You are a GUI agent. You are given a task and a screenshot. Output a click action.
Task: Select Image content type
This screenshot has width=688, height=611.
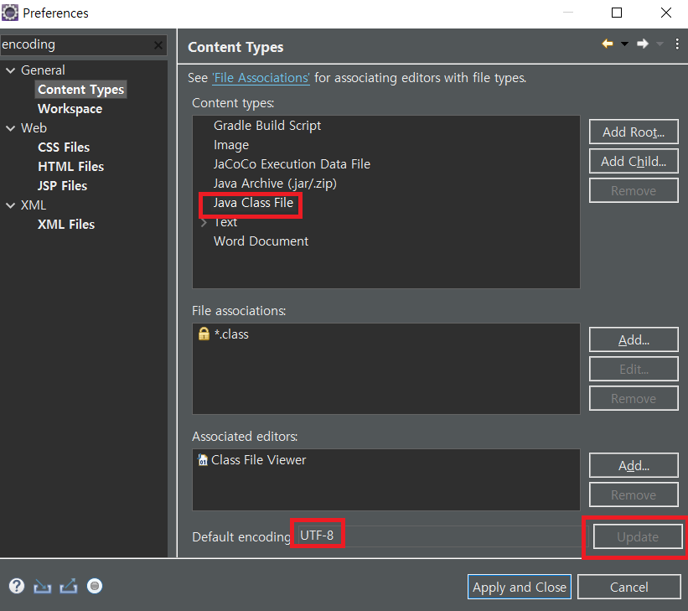coord(231,145)
